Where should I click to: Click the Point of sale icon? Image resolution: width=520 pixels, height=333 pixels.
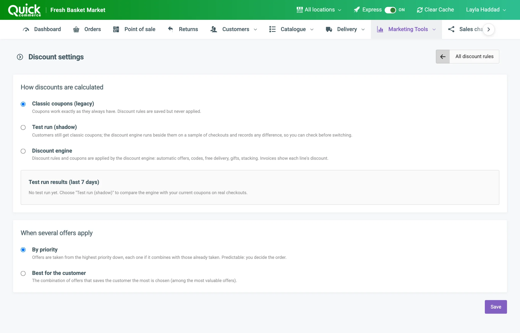116,29
